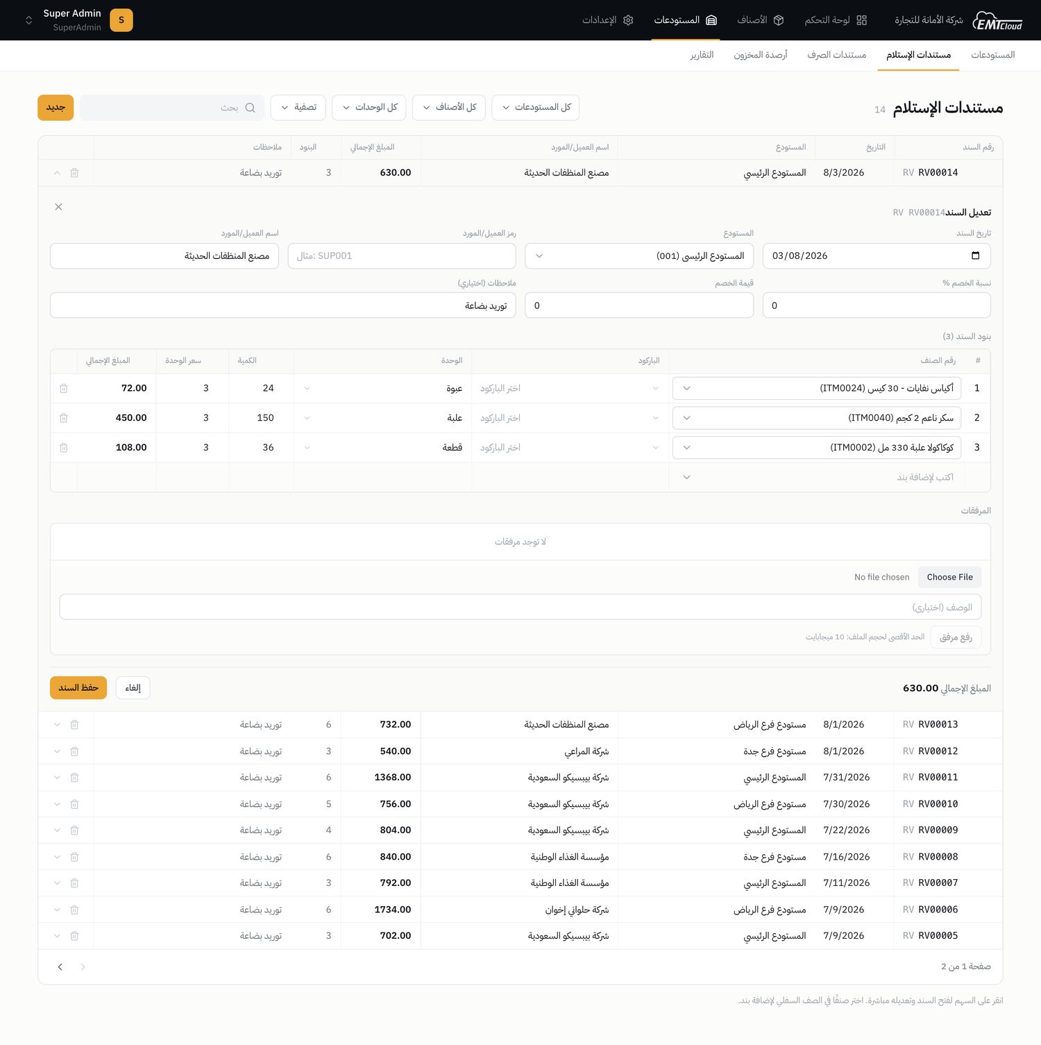Open المستودعات main menu
The image size is (1041, 1045).
coord(685,20)
